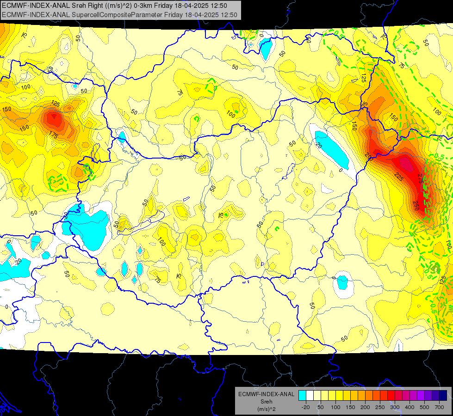Click the 175 contour label on map
The width and height of the screenshot is (453, 416).
(x=54, y=134)
